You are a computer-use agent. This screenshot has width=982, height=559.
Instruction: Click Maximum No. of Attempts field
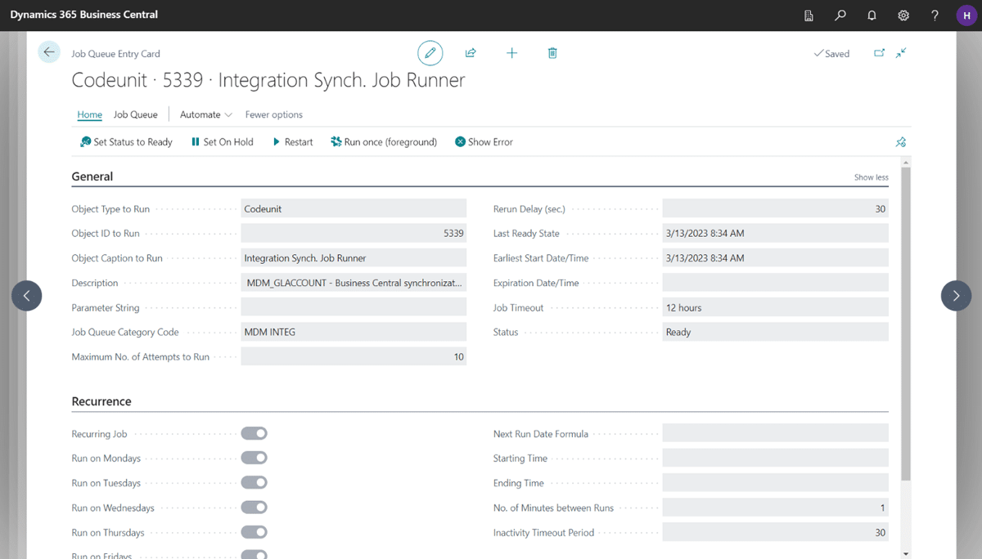354,356
